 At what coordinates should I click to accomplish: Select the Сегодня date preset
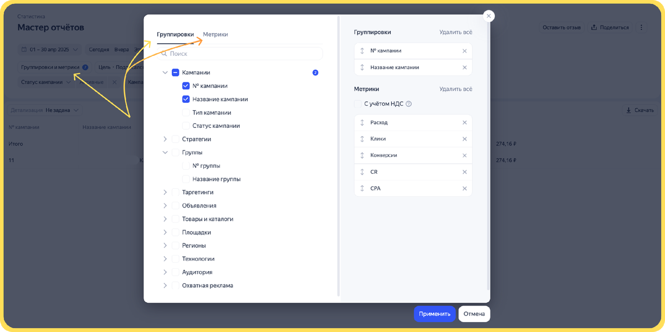pos(99,50)
